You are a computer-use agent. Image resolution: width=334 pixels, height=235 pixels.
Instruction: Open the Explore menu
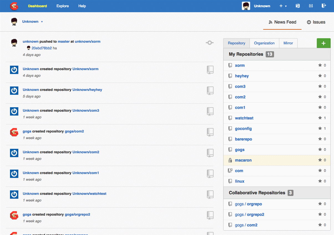(x=62, y=6)
